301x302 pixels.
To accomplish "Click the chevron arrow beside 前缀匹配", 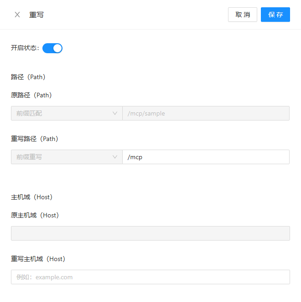I will (x=115, y=113).
